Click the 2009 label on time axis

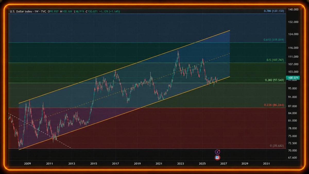coord(28,164)
